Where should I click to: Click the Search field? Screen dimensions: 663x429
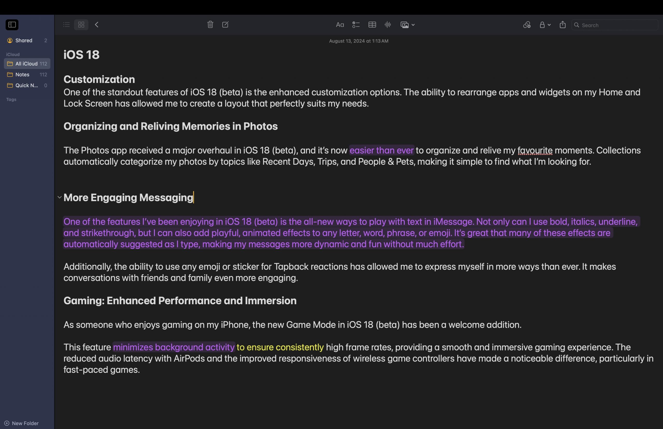tap(615, 25)
